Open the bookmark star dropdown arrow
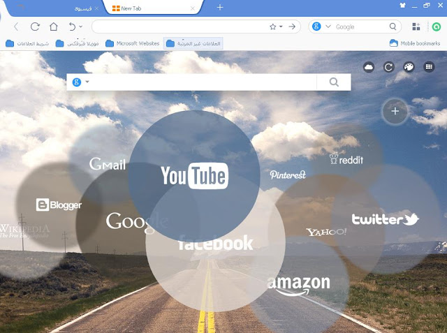 (281, 27)
